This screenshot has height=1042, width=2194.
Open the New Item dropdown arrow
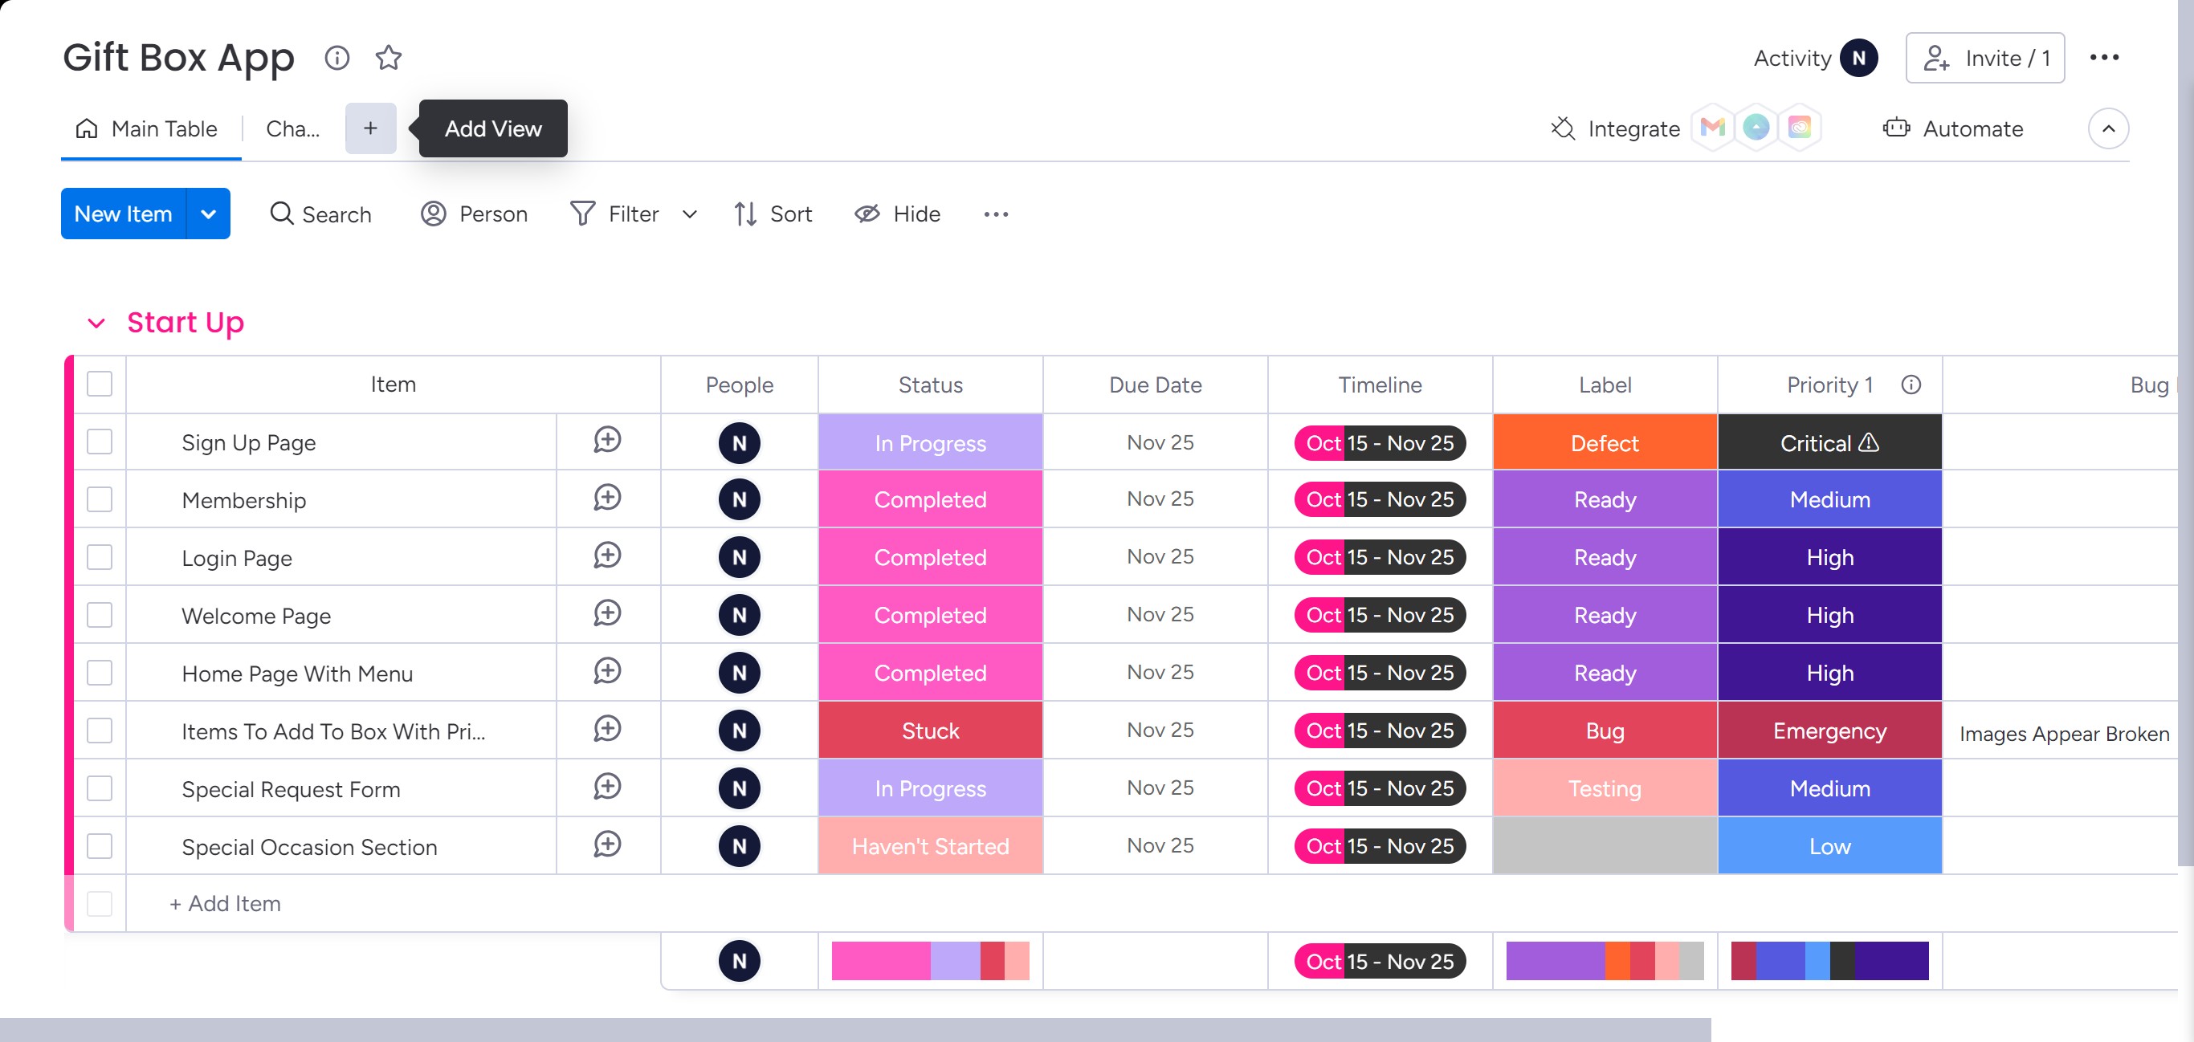(209, 214)
